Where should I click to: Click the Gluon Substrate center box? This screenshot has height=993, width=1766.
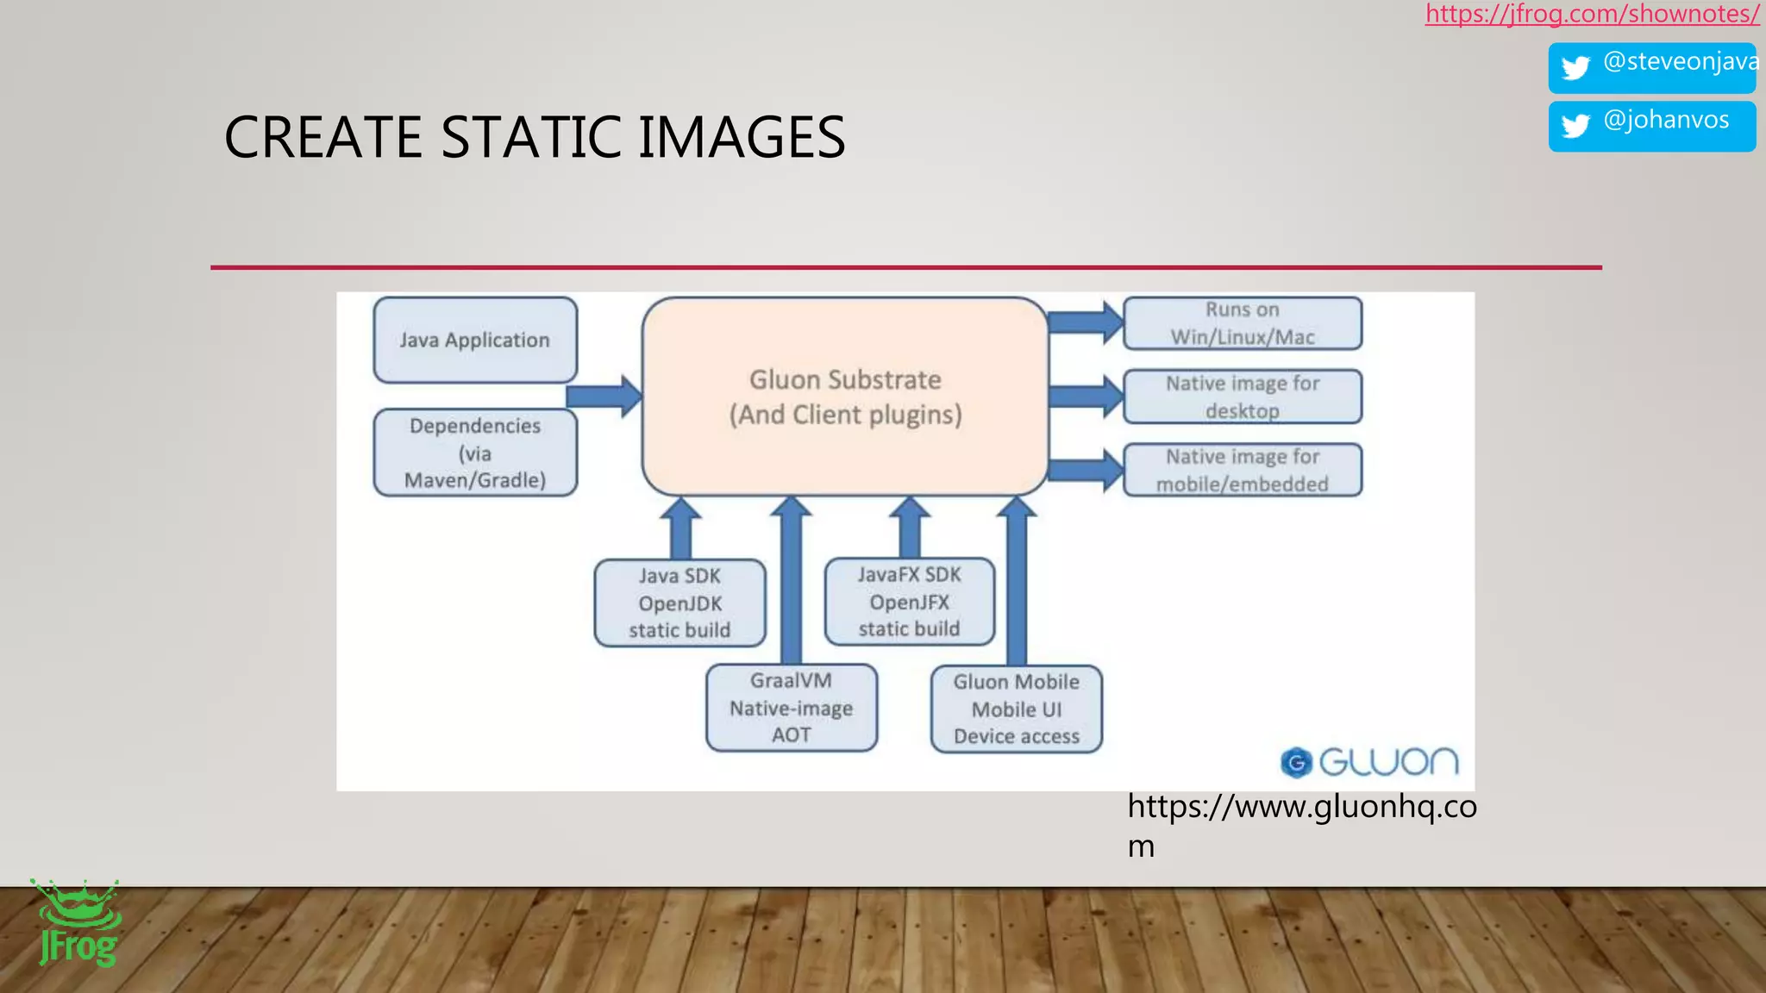pyautogui.click(x=845, y=397)
